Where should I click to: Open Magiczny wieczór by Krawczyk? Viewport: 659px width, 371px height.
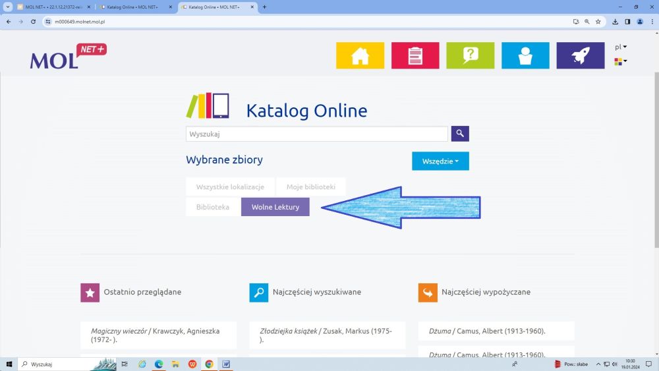[x=158, y=335]
